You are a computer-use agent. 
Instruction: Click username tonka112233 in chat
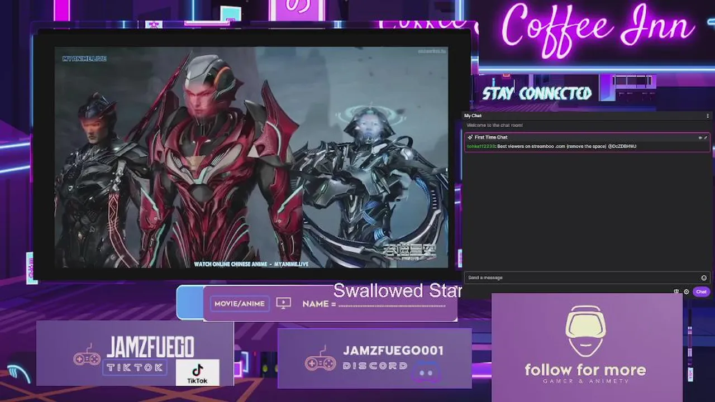(481, 146)
